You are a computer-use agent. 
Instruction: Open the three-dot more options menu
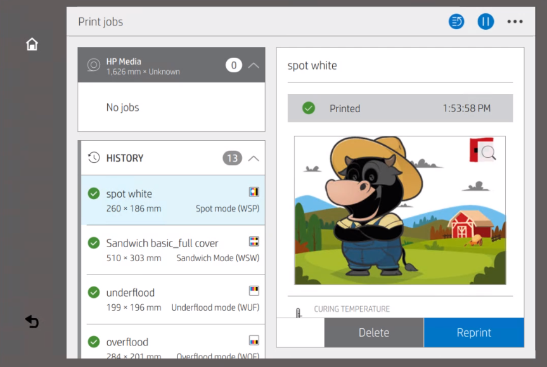pyautogui.click(x=515, y=22)
